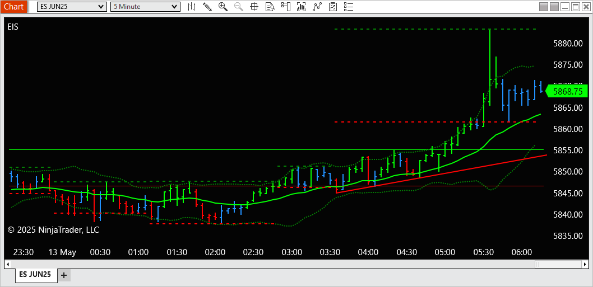Viewport: 593px width, 287px height.
Task: Click the 05:00 time axis label
Action: point(445,252)
